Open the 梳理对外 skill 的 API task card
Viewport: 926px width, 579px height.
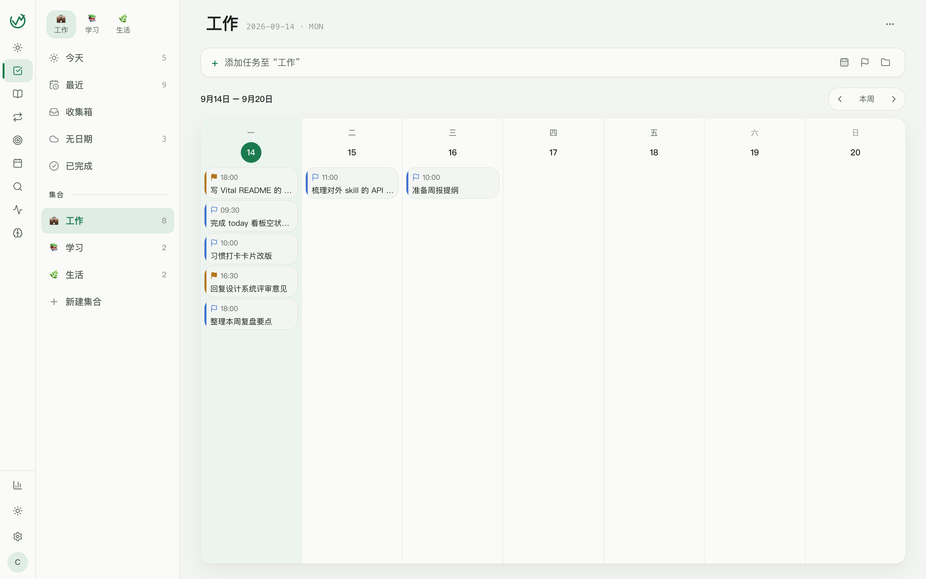point(352,183)
